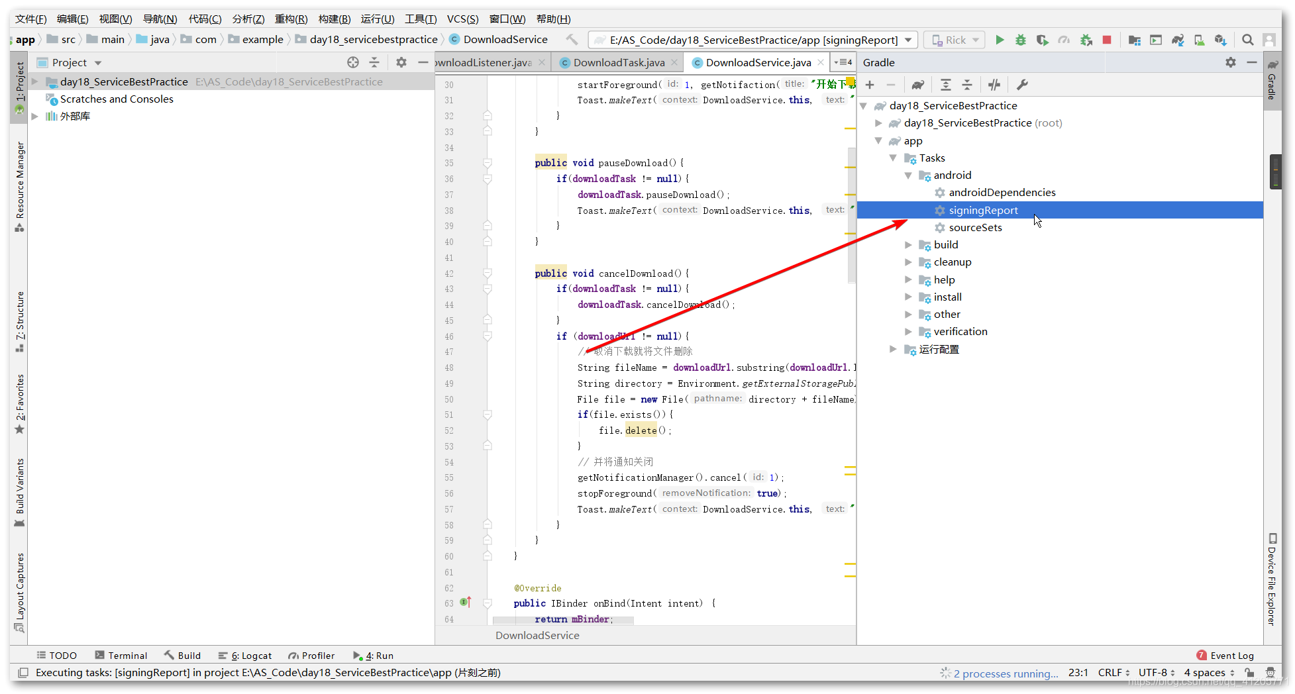Show hidden editor tabs dropdown
This screenshot has width=1295, height=694.
(x=843, y=62)
